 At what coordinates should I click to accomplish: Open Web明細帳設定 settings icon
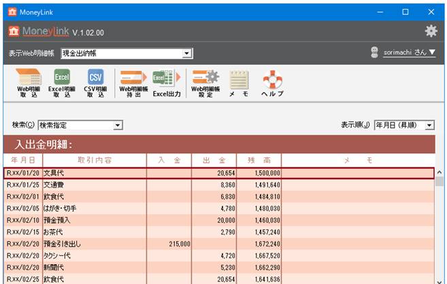(x=205, y=83)
